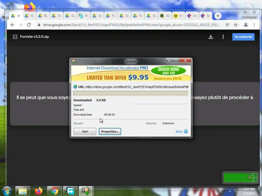
Task: Click the download URL text
Action: (137, 87)
